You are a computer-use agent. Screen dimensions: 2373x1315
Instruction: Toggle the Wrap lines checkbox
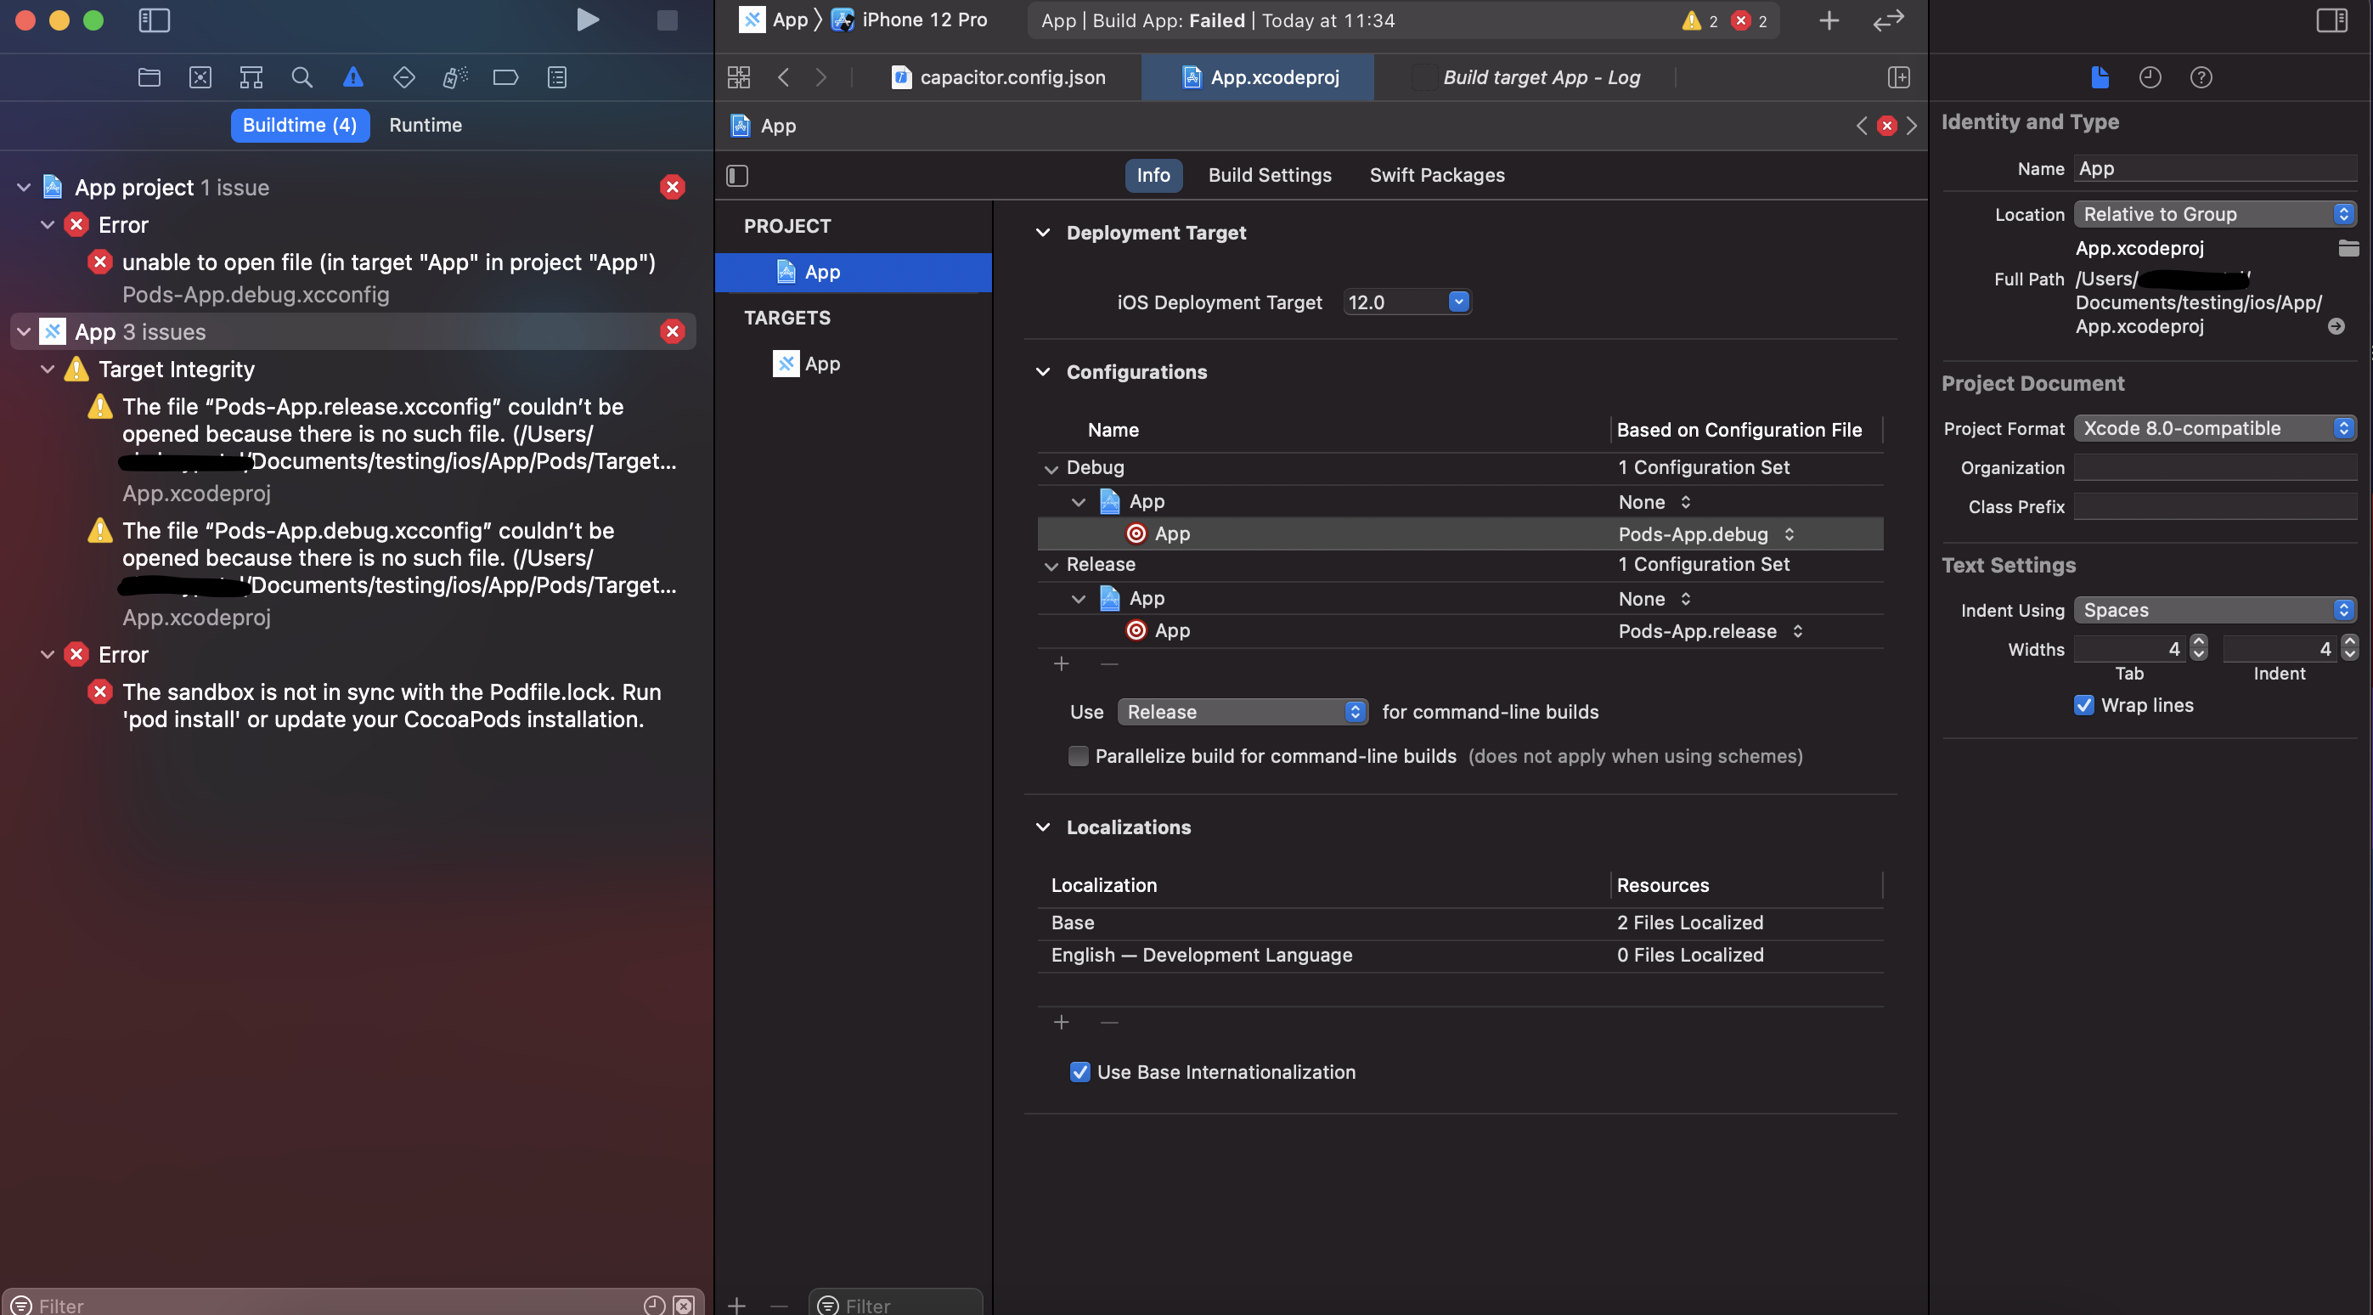pyautogui.click(x=2083, y=705)
